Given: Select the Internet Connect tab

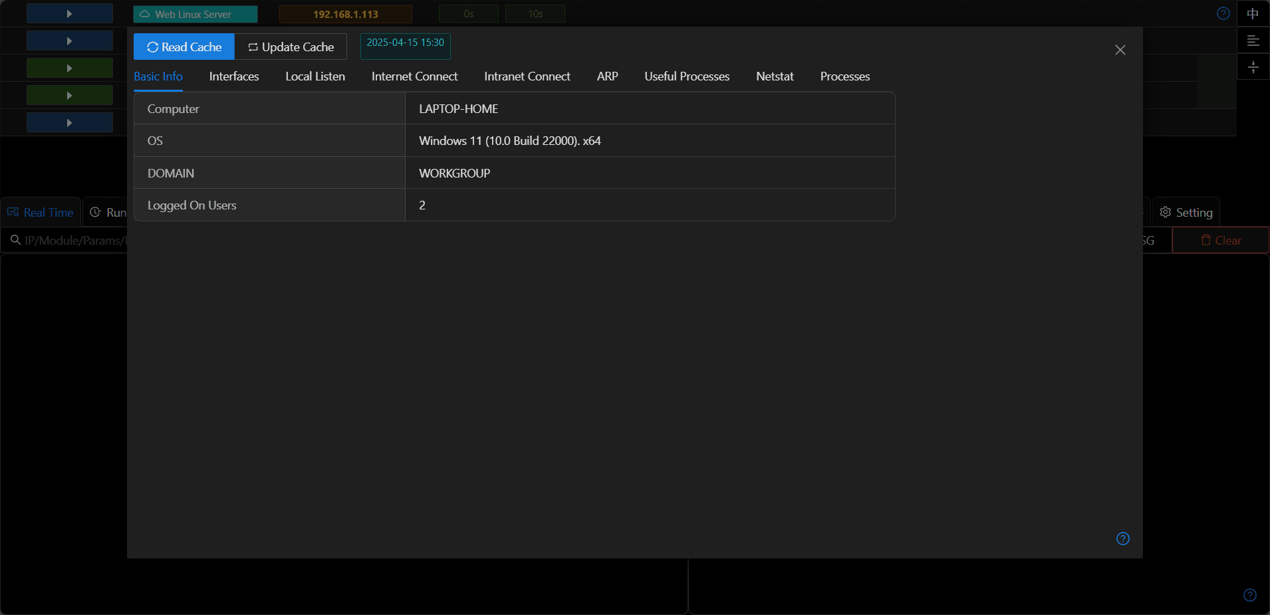Looking at the screenshot, I should point(414,76).
